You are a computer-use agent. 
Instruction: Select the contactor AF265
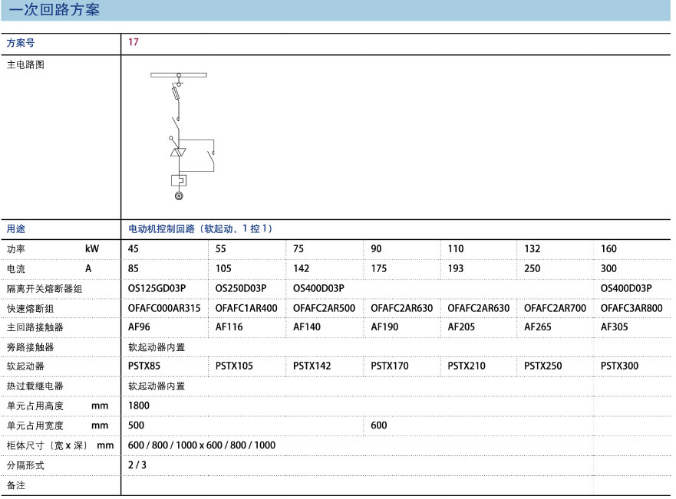click(538, 327)
